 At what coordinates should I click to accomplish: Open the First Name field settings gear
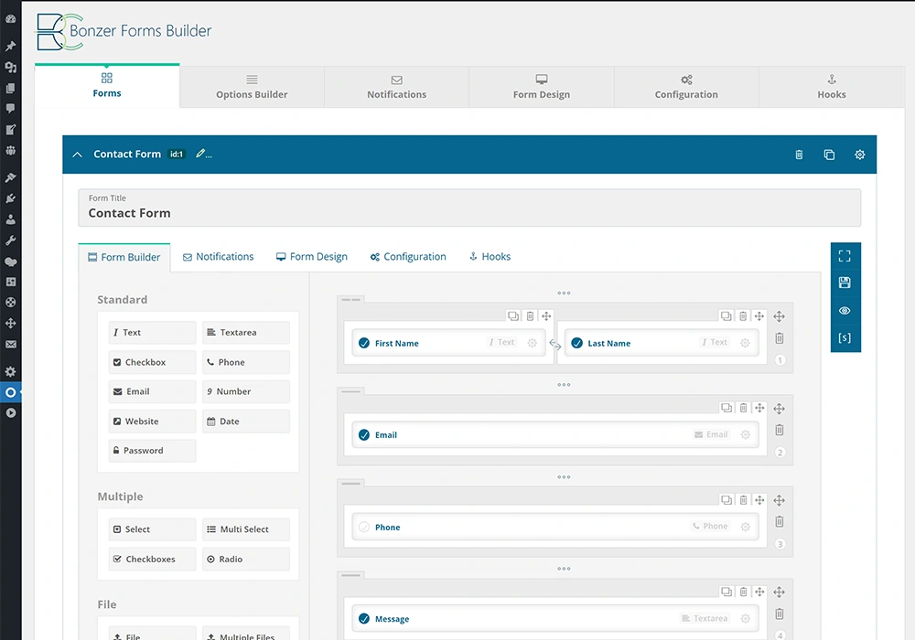click(533, 342)
